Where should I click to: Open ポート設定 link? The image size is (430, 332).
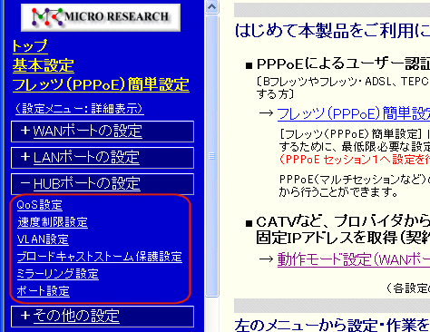[44, 291]
